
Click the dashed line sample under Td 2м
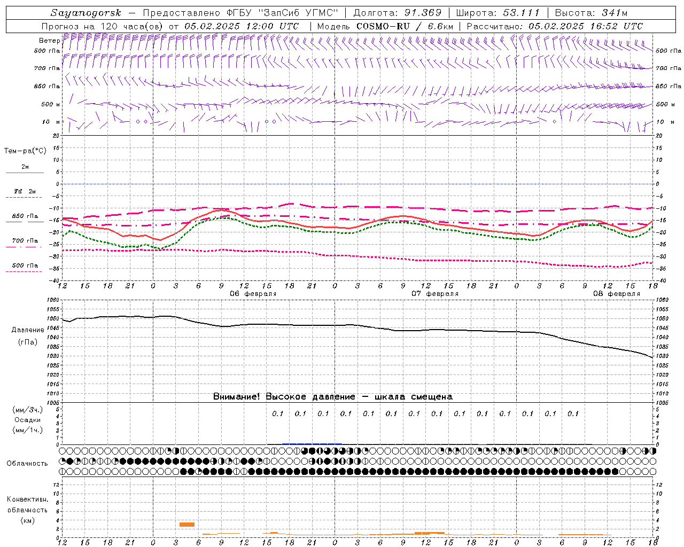(25, 197)
